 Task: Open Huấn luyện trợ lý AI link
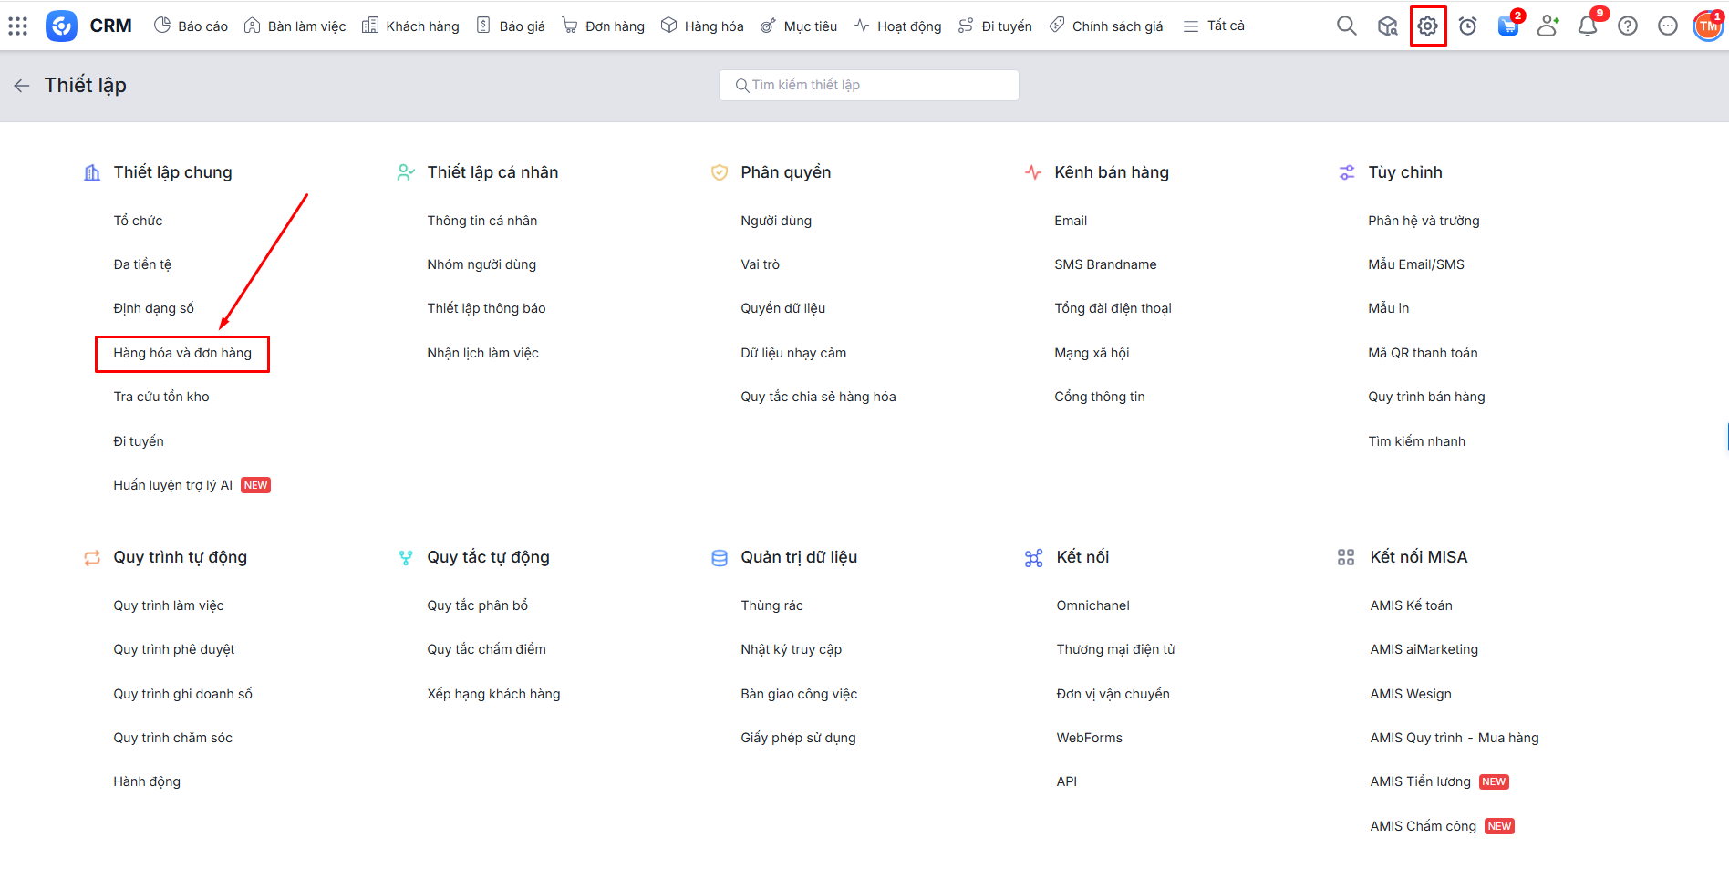point(173,485)
